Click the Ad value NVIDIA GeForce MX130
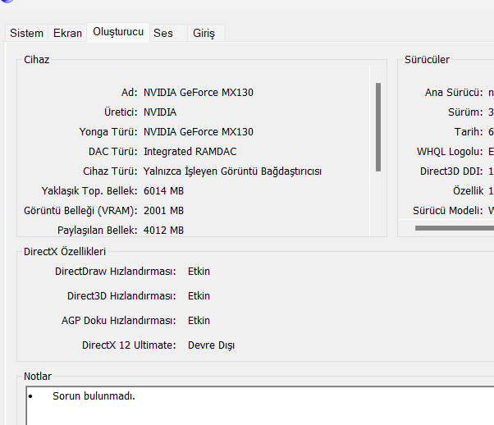 (198, 93)
